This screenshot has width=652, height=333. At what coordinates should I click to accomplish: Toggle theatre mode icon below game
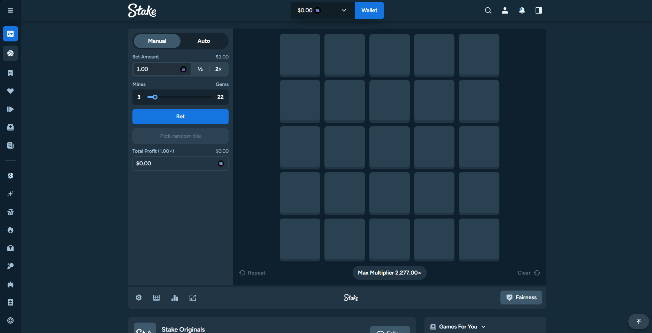click(x=156, y=298)
